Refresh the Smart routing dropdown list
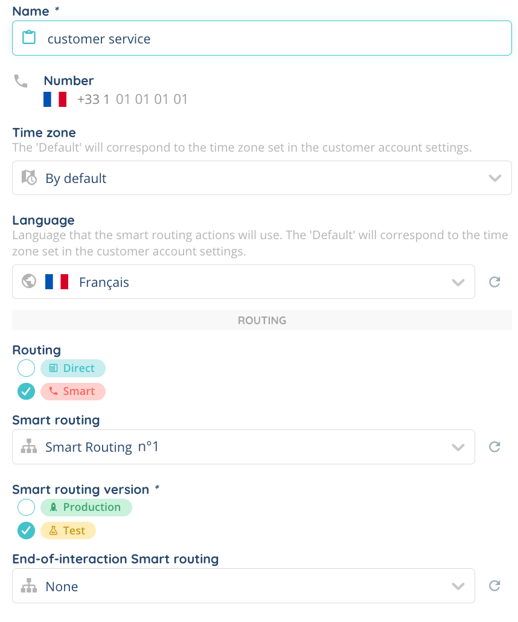Viewport: 518px width, 622px height. (x=494, y=447)
